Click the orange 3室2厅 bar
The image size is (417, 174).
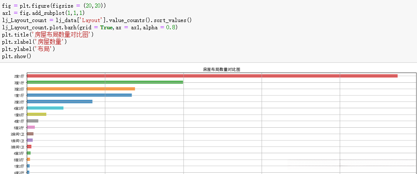[81, 89]
